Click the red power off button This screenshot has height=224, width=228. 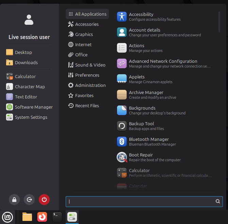click(44, 200)
